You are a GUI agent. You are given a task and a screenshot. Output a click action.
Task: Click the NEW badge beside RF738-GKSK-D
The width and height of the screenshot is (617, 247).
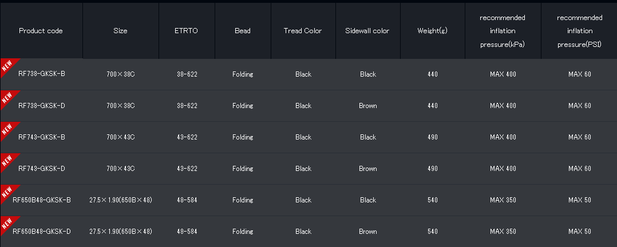click(x=7, y=97)
